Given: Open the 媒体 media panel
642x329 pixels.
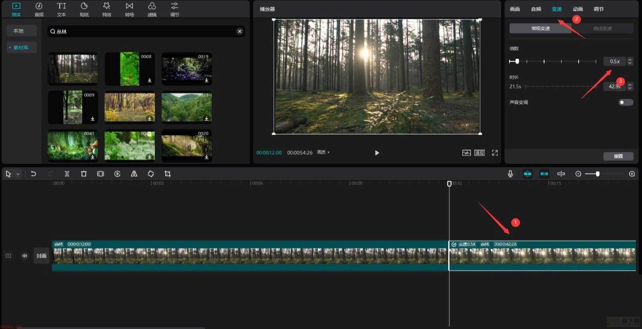Looking at the screenshot, I should click(x=16, y=9).
